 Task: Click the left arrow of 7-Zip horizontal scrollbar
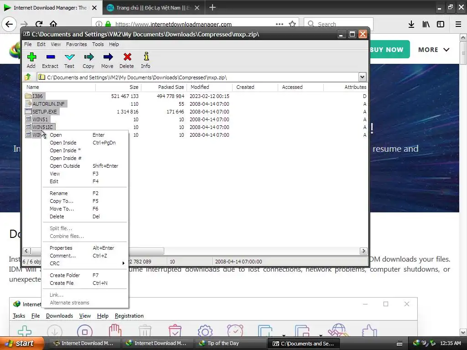[26, 251]
